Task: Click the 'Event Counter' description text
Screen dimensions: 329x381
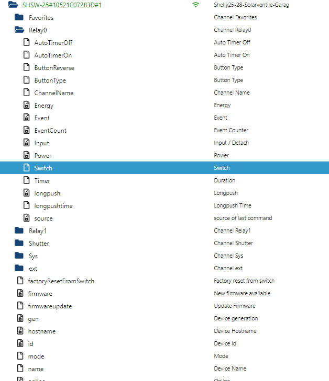Action: point(231,130)
